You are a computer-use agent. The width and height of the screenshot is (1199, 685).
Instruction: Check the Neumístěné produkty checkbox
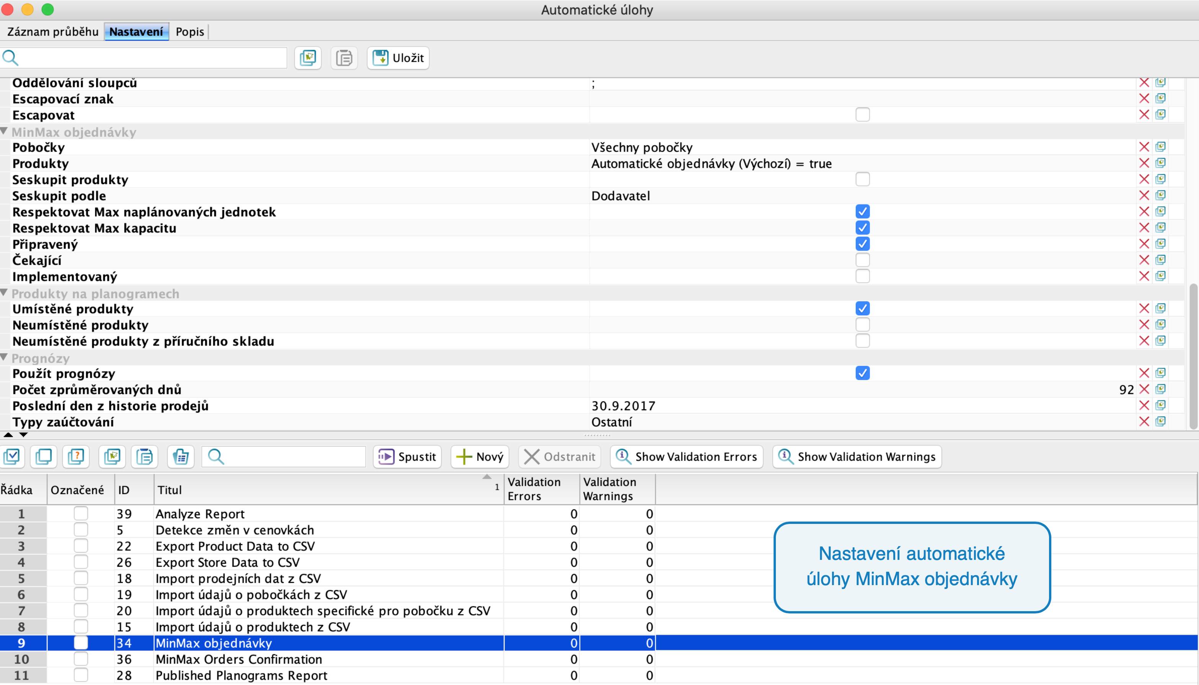pyautogui.click(x=862, y=325)
